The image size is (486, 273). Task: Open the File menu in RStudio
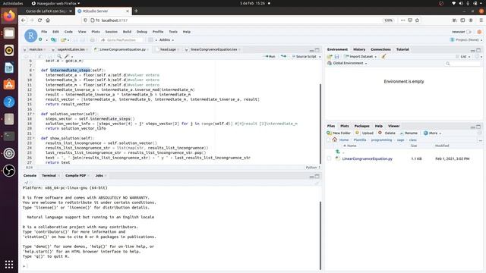point(44,32)
